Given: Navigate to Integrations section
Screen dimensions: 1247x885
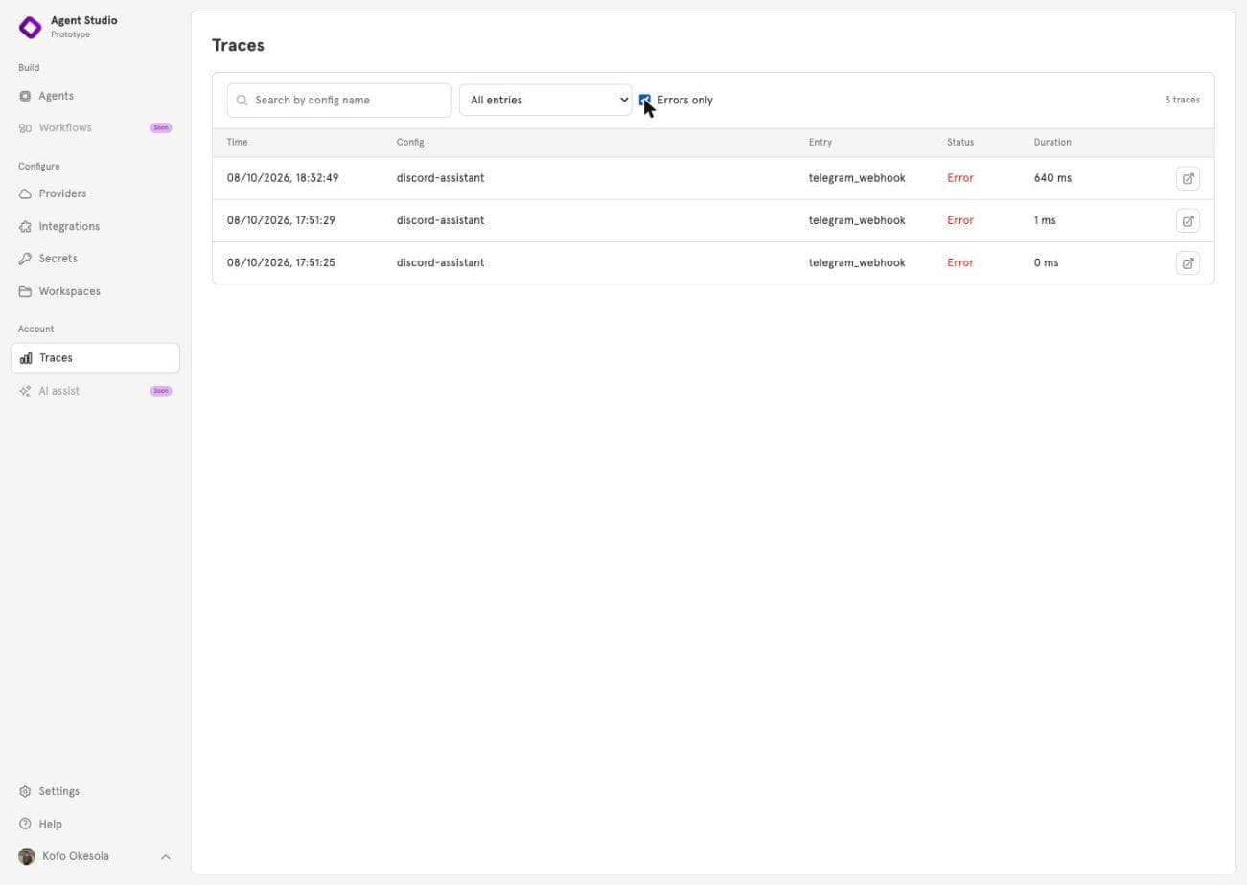Looking at the screenshot, I should tap(69, 226).
